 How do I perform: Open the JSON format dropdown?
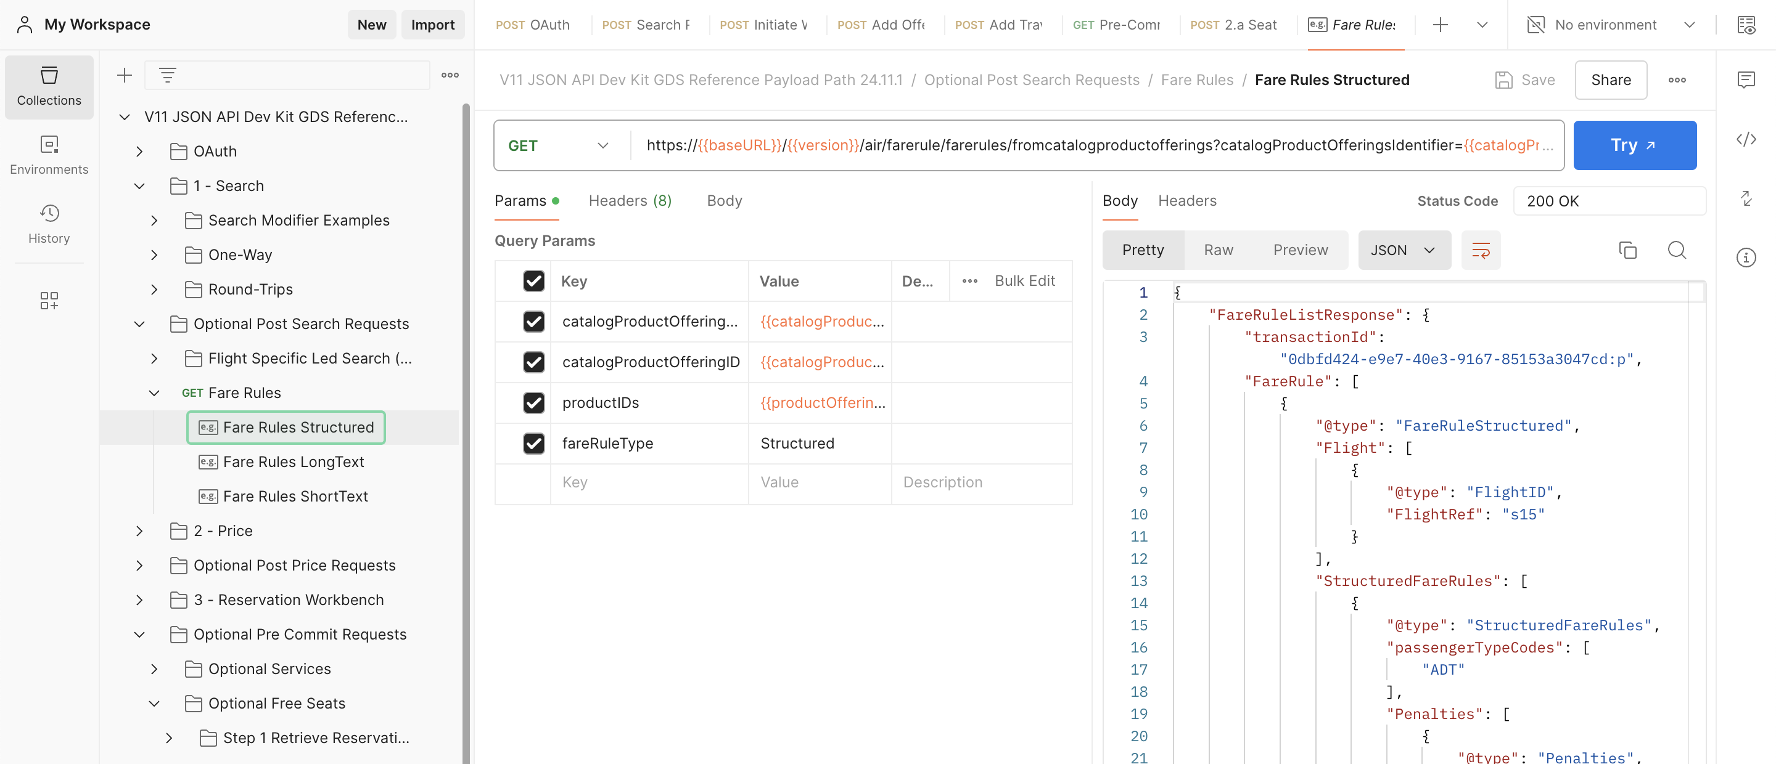1403,250
